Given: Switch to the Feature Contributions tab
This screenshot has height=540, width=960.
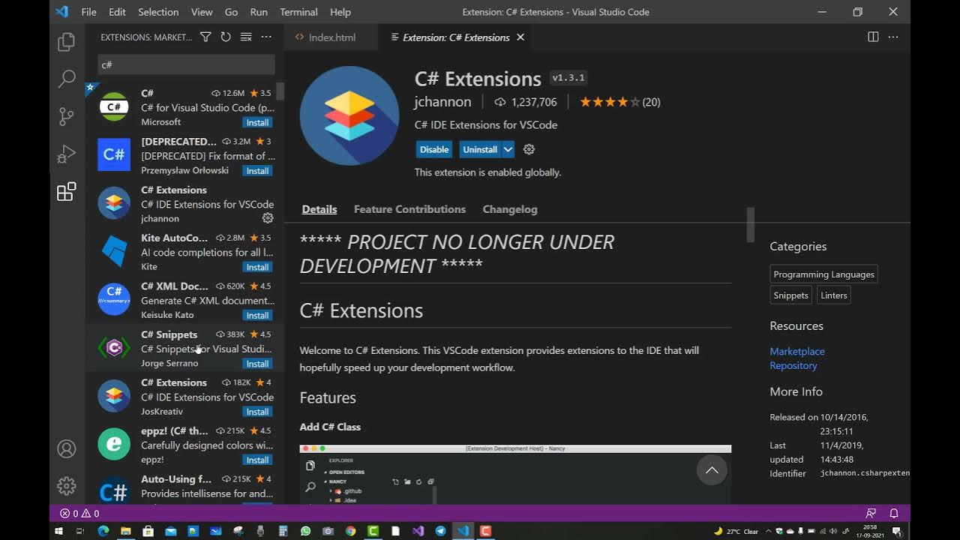Looking at the screenshot, I should [409, 209].
